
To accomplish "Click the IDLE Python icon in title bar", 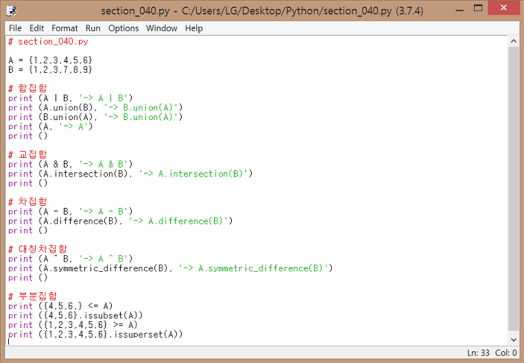I will point(12,11).
